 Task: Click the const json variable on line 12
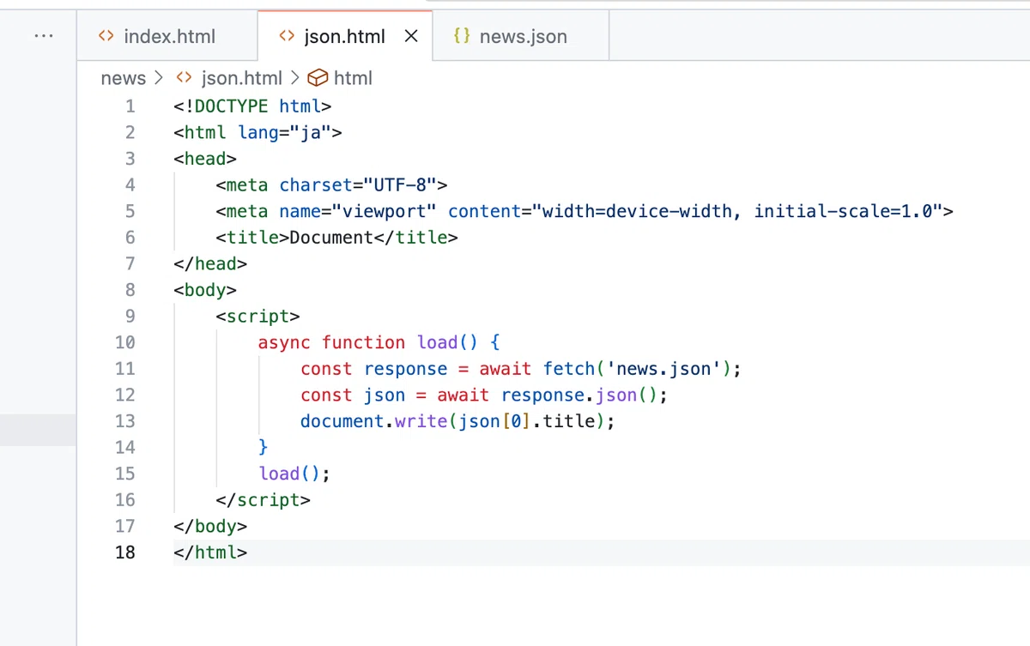point(353,395)
